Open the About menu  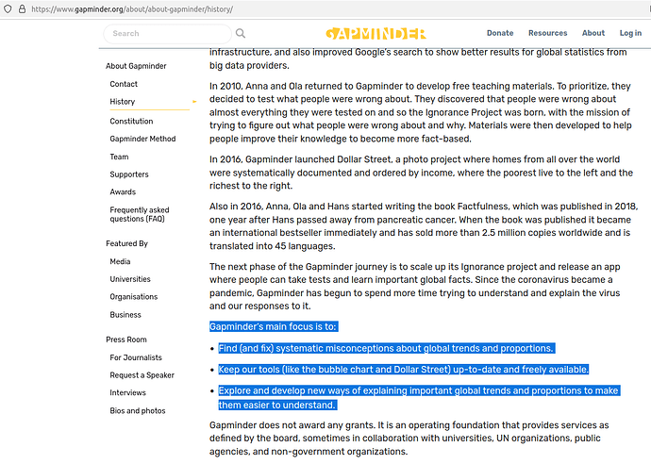[593, 33]
